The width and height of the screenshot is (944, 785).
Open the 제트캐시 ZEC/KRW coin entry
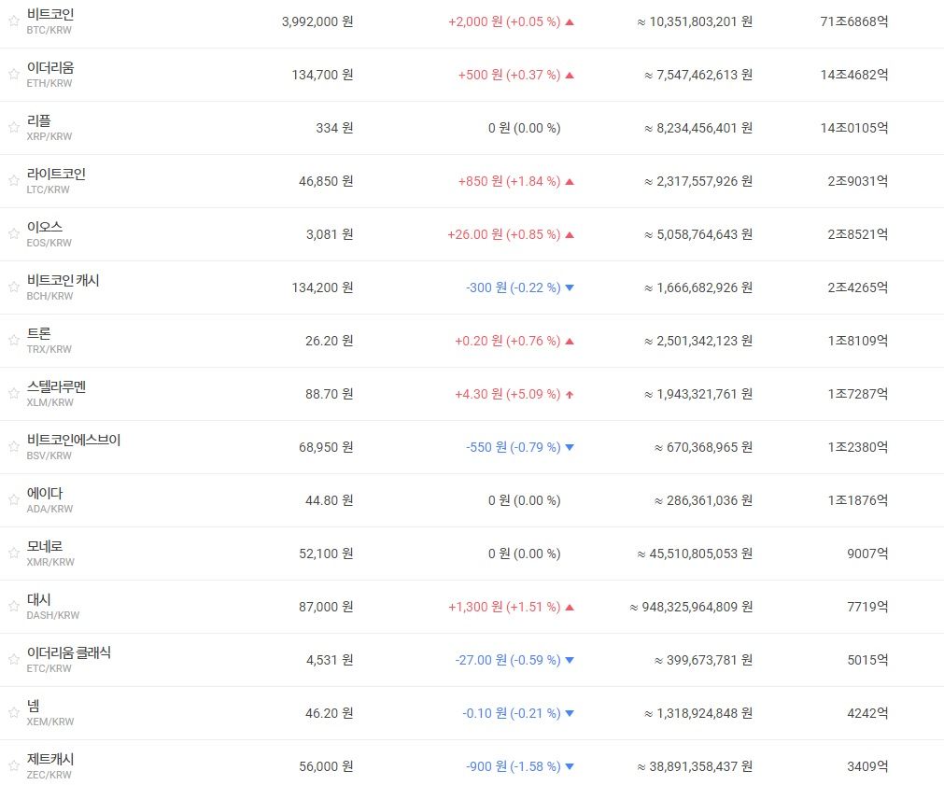[x=50, y=759]
